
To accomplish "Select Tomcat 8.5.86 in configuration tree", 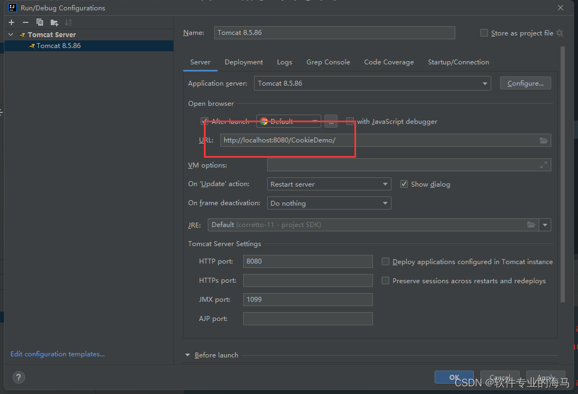I will (88, 46).
